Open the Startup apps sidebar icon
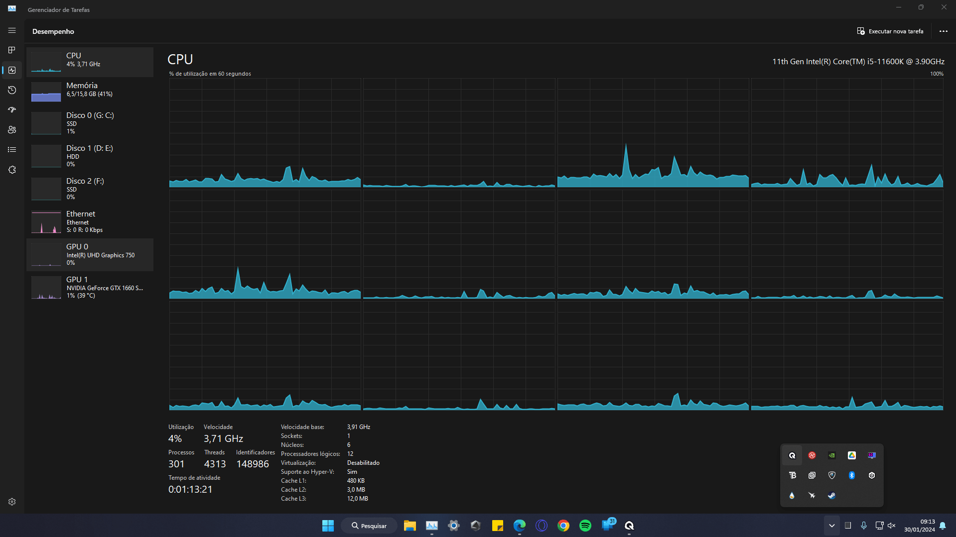 [12, 110]
